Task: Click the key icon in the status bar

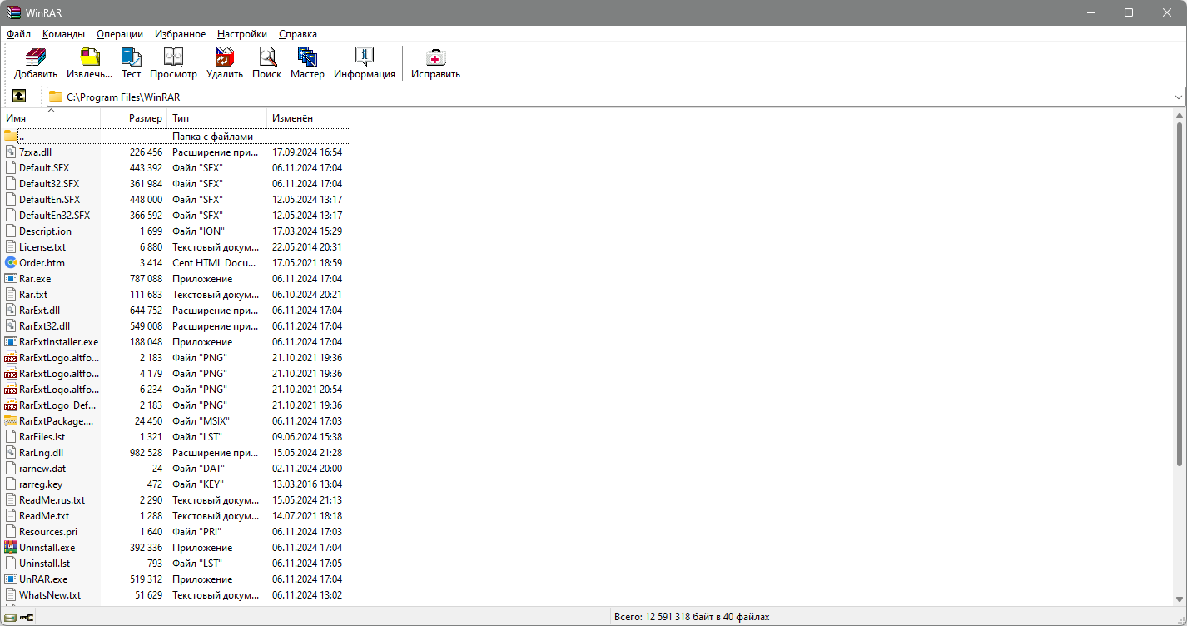Action: click(27, 617)
